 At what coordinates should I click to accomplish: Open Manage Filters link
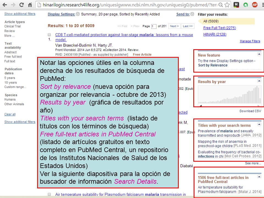tap(250, 41)
